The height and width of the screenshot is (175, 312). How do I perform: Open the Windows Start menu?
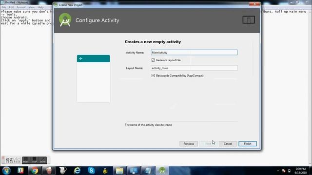coord(6,171)
